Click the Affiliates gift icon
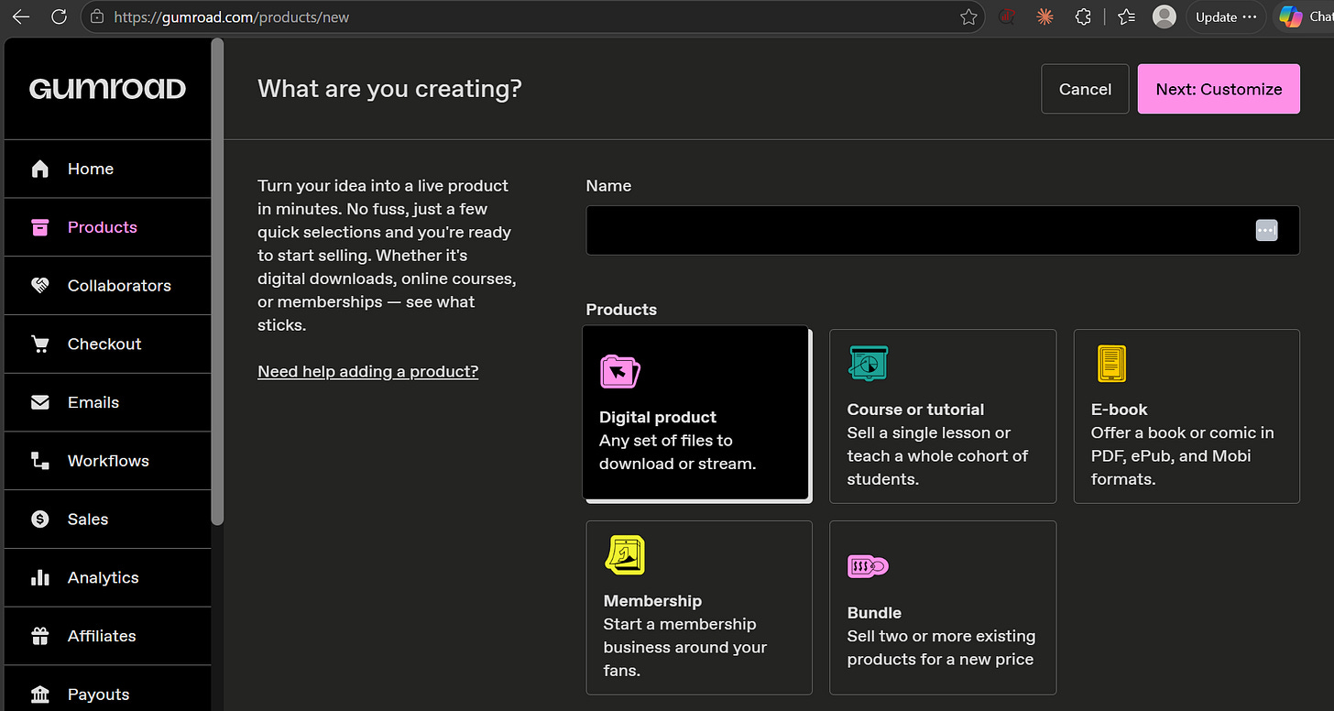Screen dimensions: 1334x711 tap(40, 636)
